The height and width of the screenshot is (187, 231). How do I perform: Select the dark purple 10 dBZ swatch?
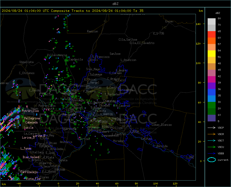click(x=211, y=118)
